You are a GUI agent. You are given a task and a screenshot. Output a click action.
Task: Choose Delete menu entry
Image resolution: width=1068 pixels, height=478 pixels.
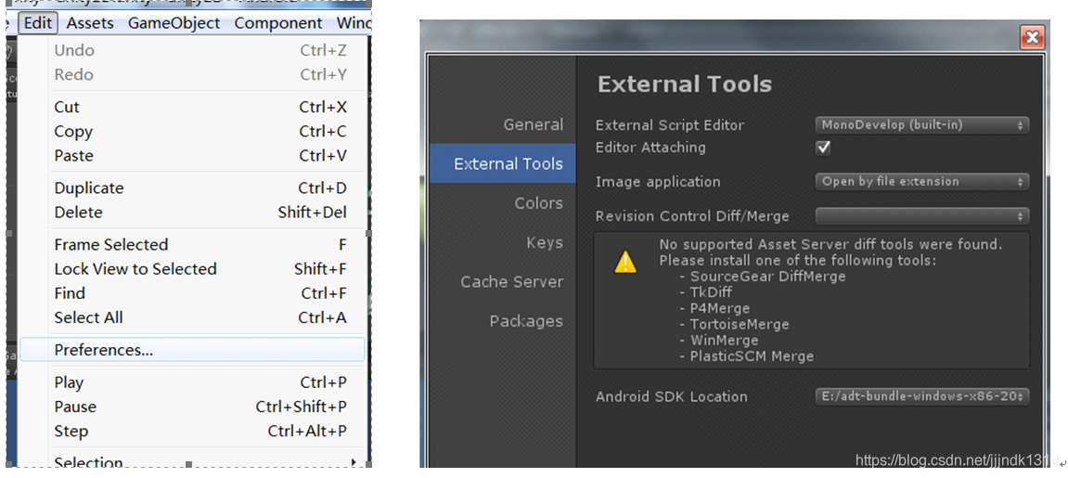192,213
